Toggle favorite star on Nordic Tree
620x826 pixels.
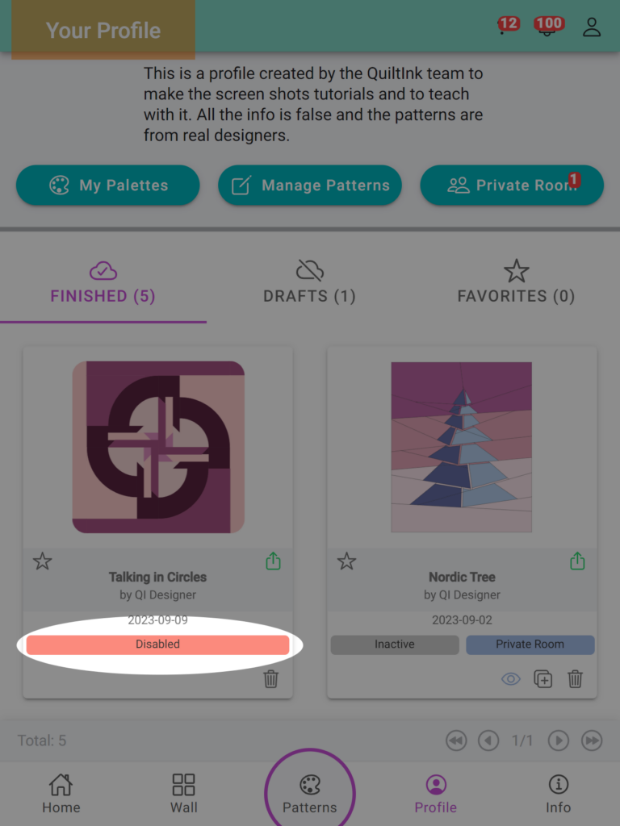(x=346, y=561)
